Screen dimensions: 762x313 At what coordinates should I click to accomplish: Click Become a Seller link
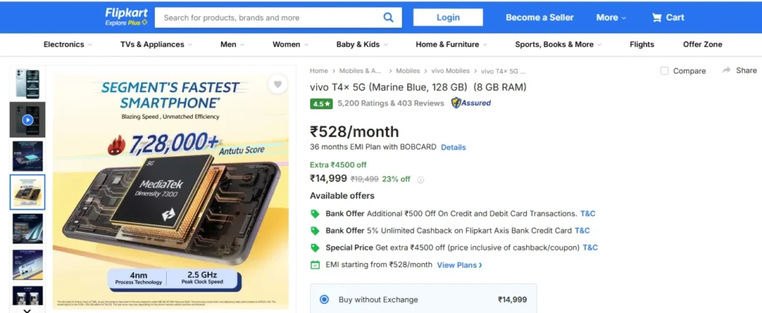(540, 17)
